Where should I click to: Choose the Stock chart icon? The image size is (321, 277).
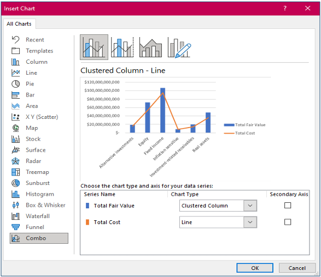[15, 139]
